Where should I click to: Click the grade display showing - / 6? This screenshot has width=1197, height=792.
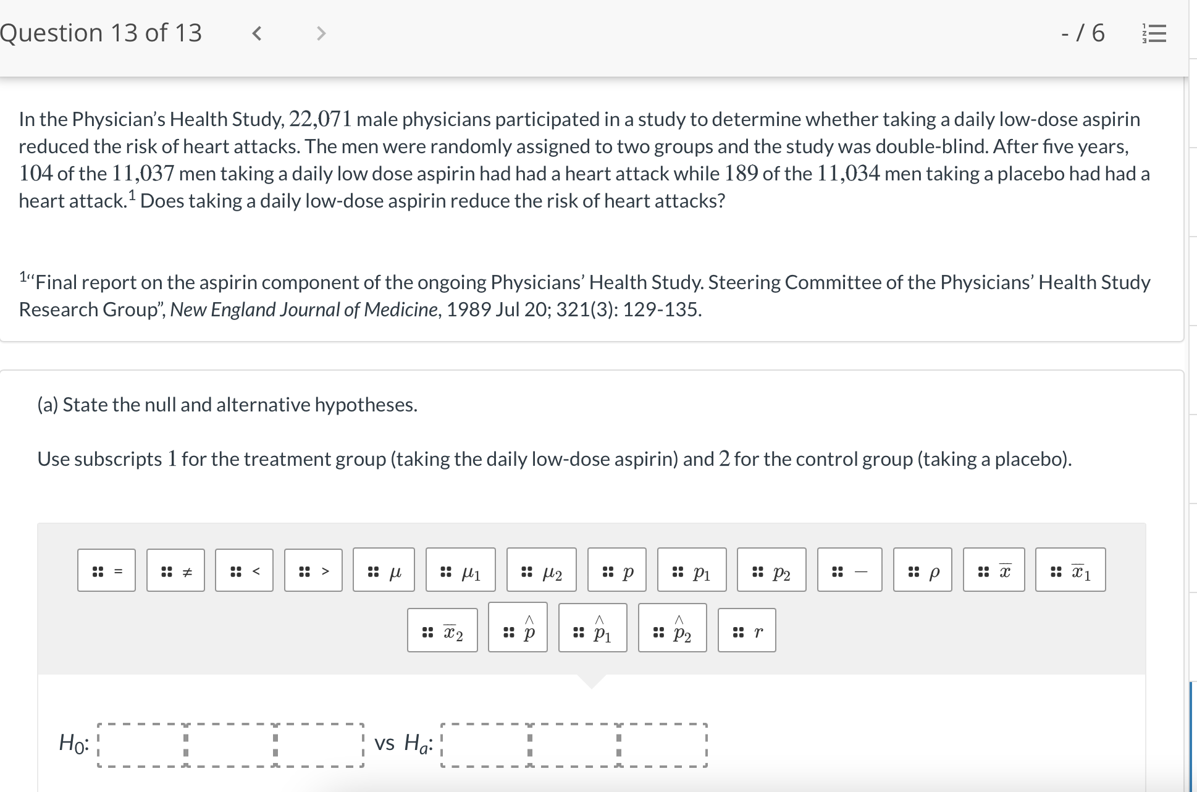(1082, 34)
